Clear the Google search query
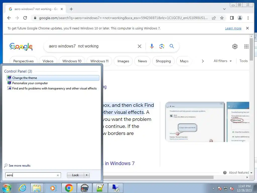 tap(140, 46)
